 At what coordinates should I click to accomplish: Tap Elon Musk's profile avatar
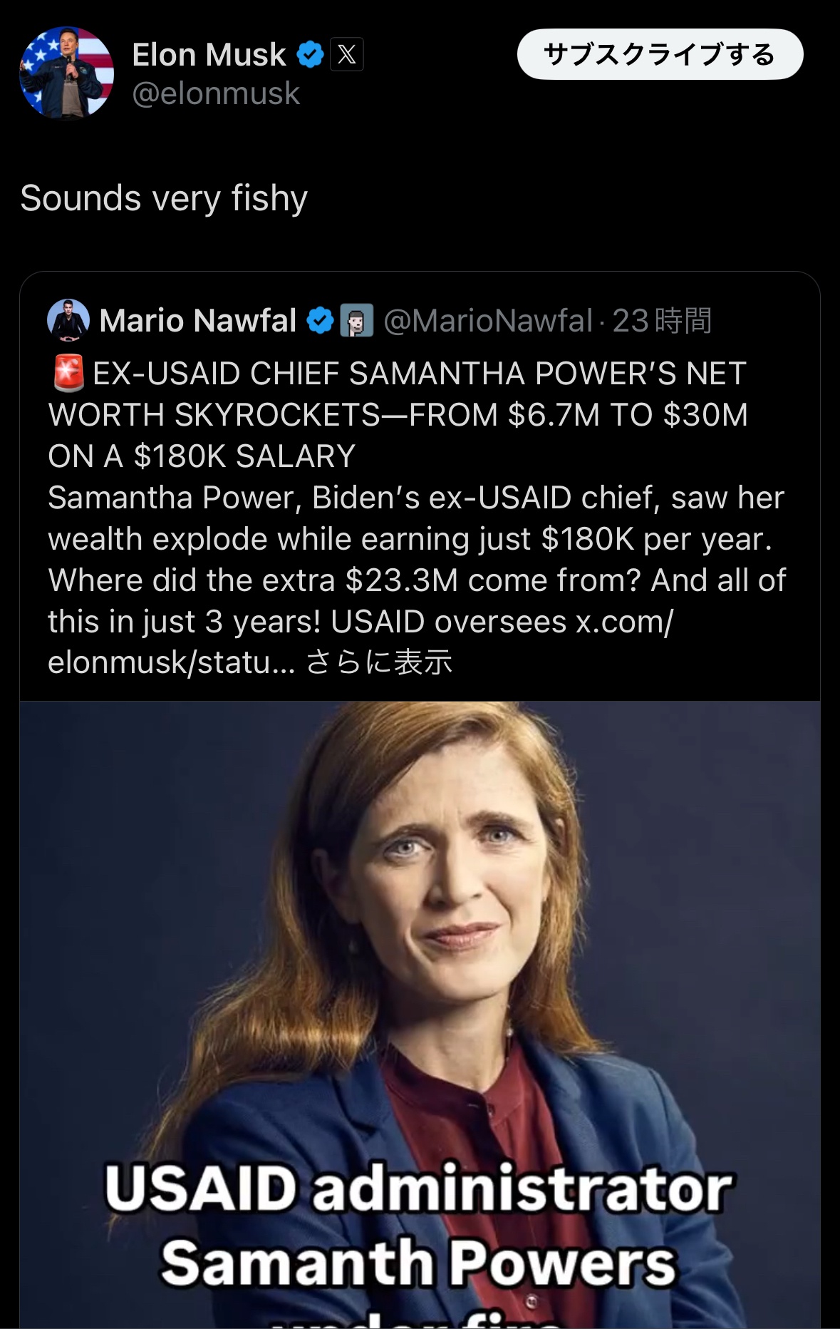(x=66, y=73)
